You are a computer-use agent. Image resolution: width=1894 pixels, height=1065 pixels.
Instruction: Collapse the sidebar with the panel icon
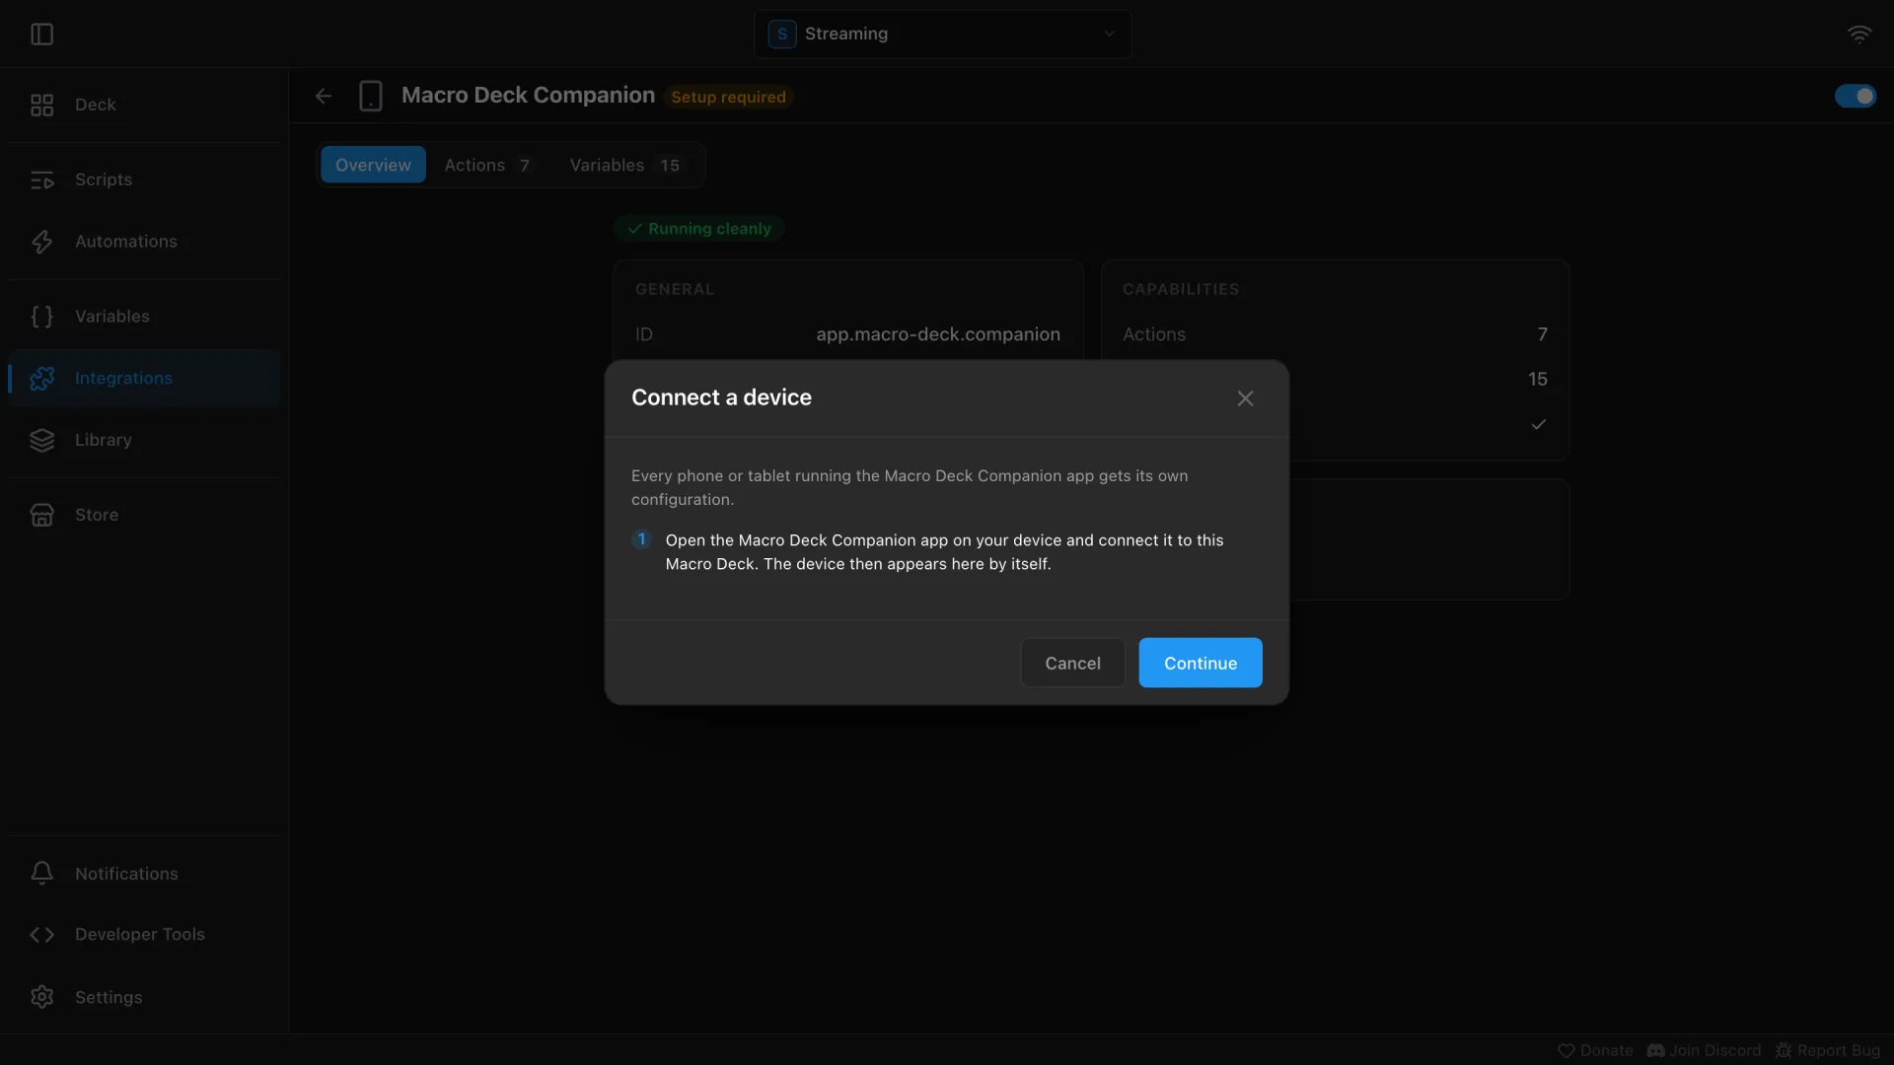click(41, 35)
